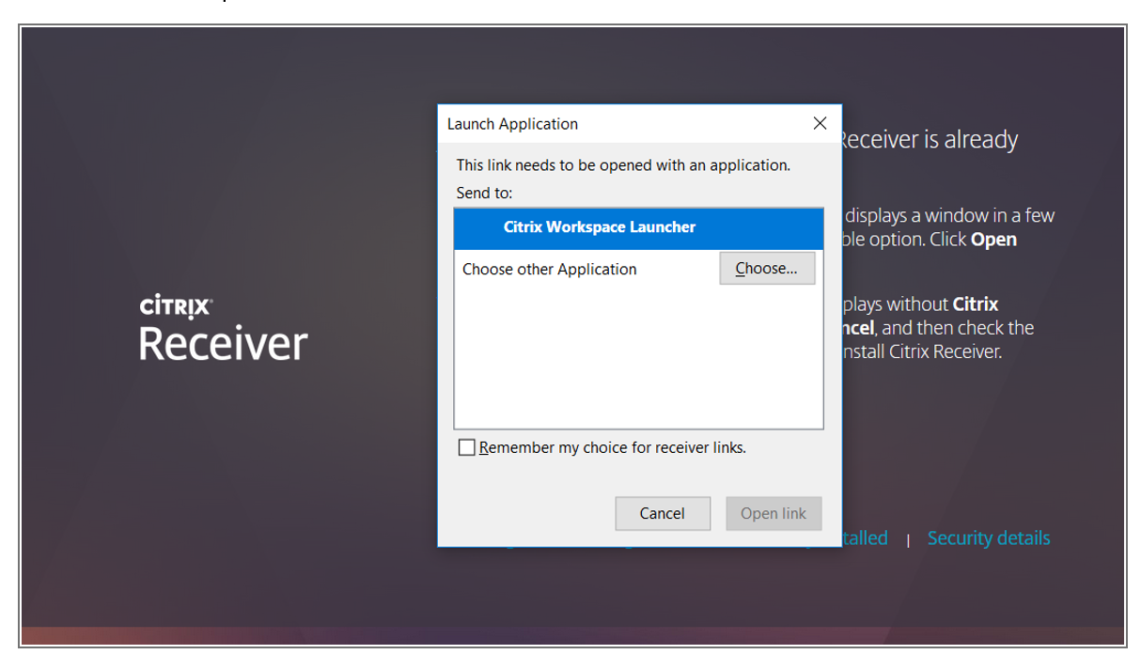Enable Remember my choice for receiver links
This screenshot has height=670, width=1141.
coord(467,448)
